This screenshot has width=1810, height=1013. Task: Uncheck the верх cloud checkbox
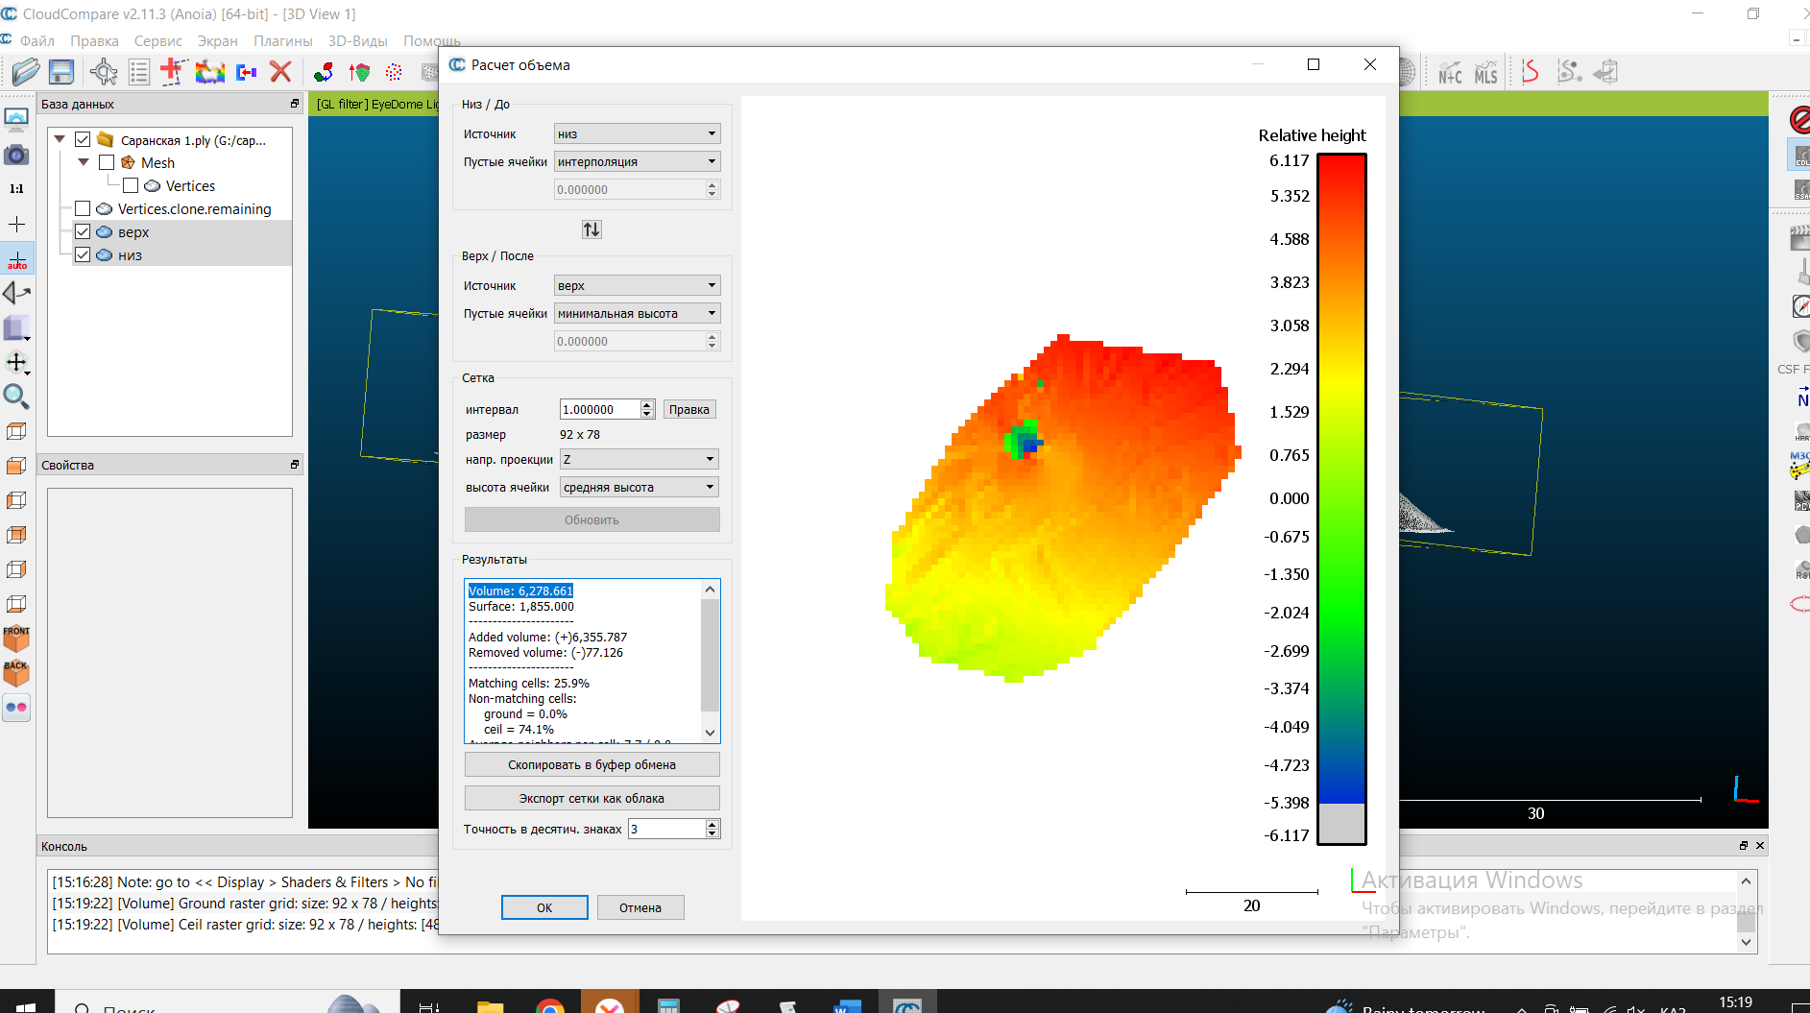click(x=83, y=232)
